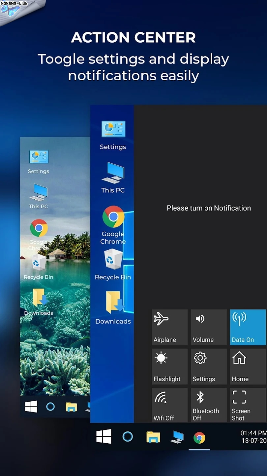Open the Volume quick action tile
Viewport: 267px width, 476px height.
coord(209,327)
